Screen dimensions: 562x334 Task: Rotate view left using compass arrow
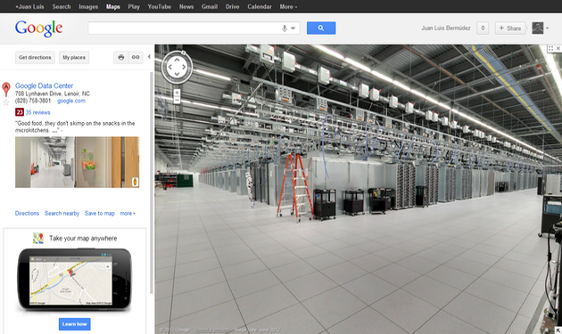click(169, 67)
